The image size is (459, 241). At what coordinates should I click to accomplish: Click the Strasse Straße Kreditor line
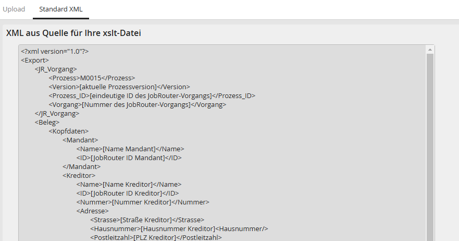pos(147,220)
